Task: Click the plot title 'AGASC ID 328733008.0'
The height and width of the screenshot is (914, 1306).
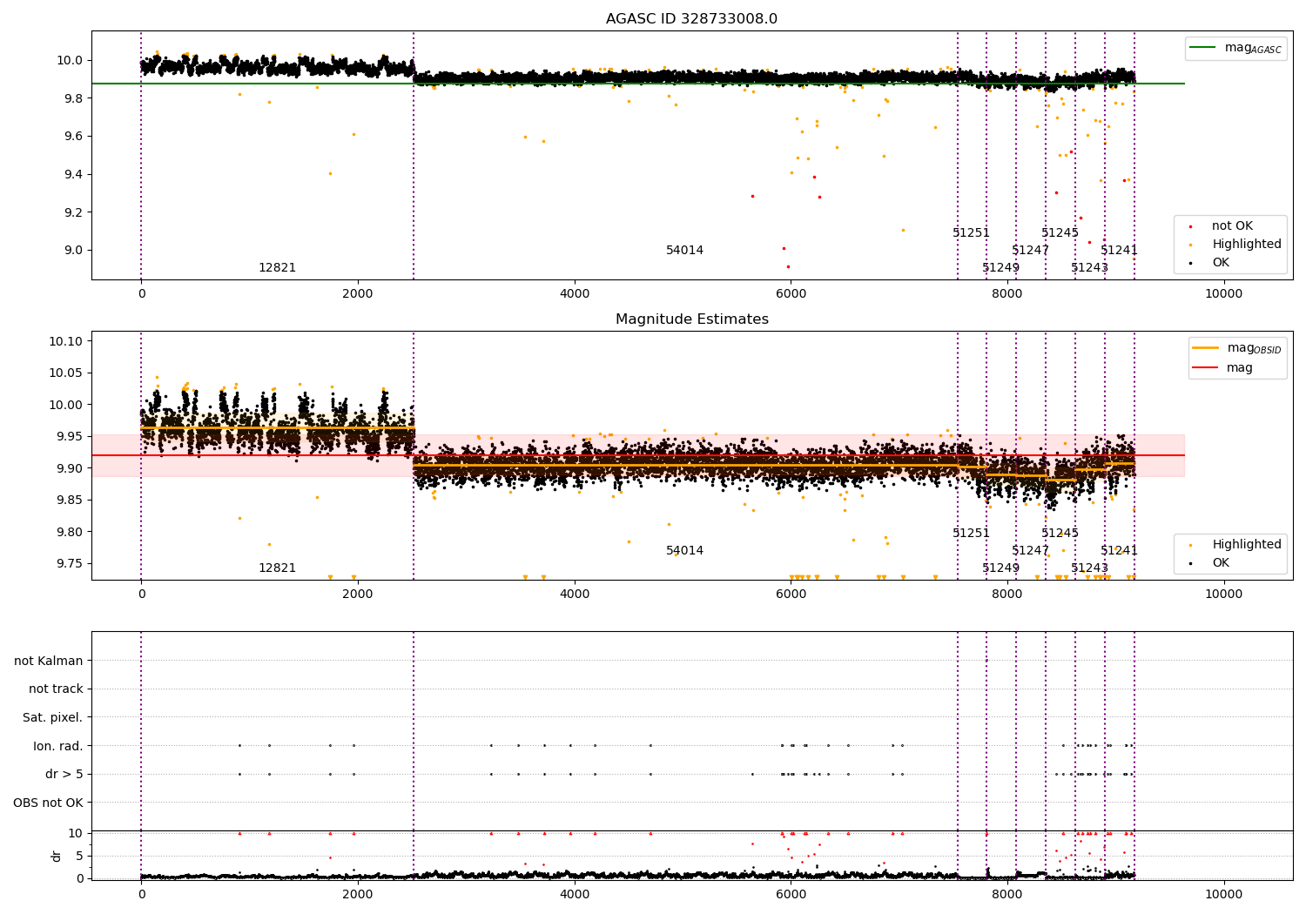Action: click(691, 19)
